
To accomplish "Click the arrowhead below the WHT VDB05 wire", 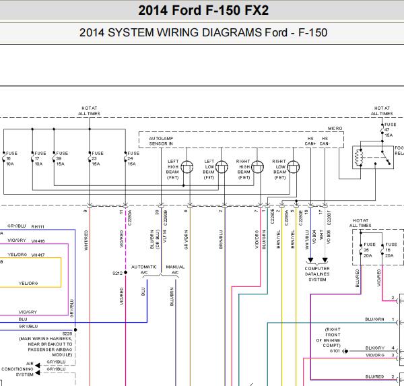I will 325,260.
